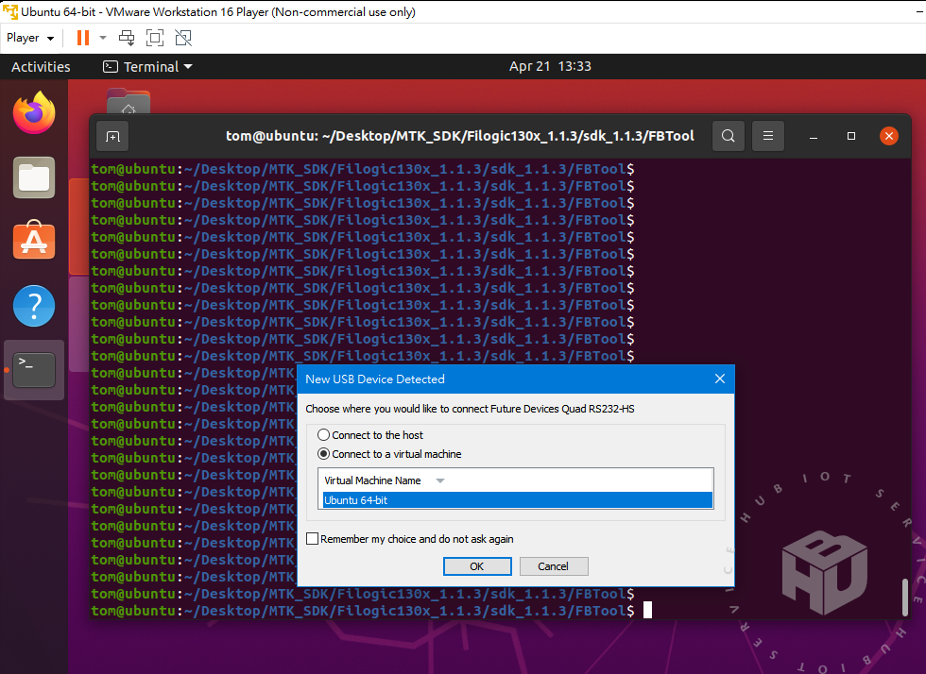Close the terminal window

tap(889, 136)
